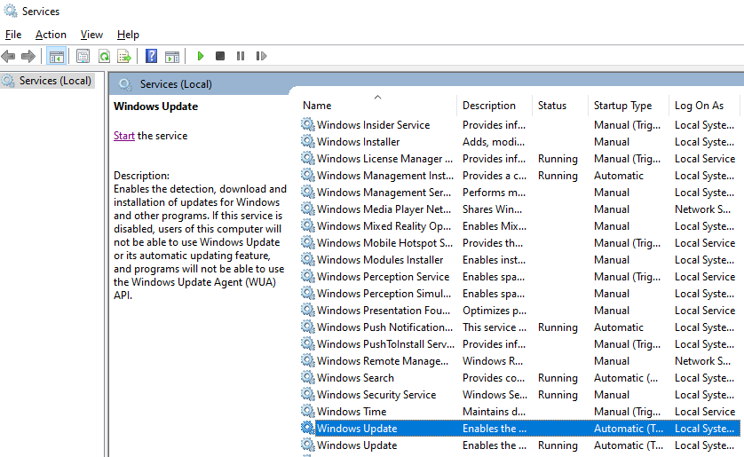The height and width of the screenshot is (457, 744).
Task: Click gear icon of Windows Installer row
Action: 308,141
